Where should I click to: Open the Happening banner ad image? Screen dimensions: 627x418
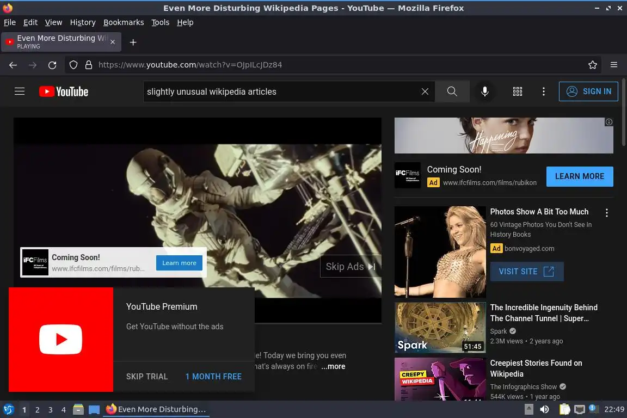(x=504, y=135)
